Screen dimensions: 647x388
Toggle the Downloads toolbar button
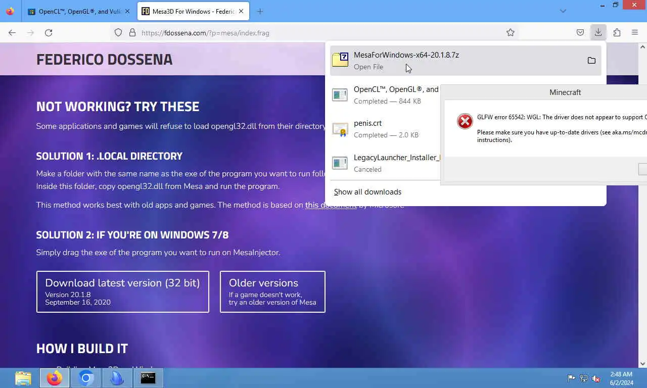[x=598, y=33]
